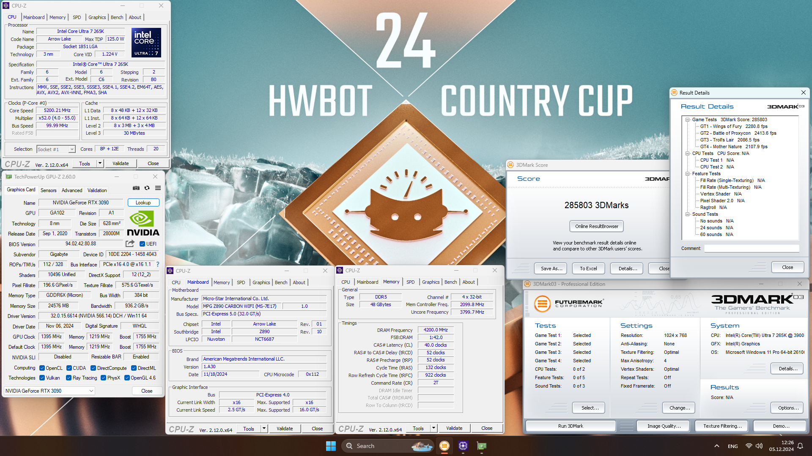Image resolution: width=812 pixels, height=456 pixels.
Task: Toggle the CUDA checkbox
Action: coord(69,368)
